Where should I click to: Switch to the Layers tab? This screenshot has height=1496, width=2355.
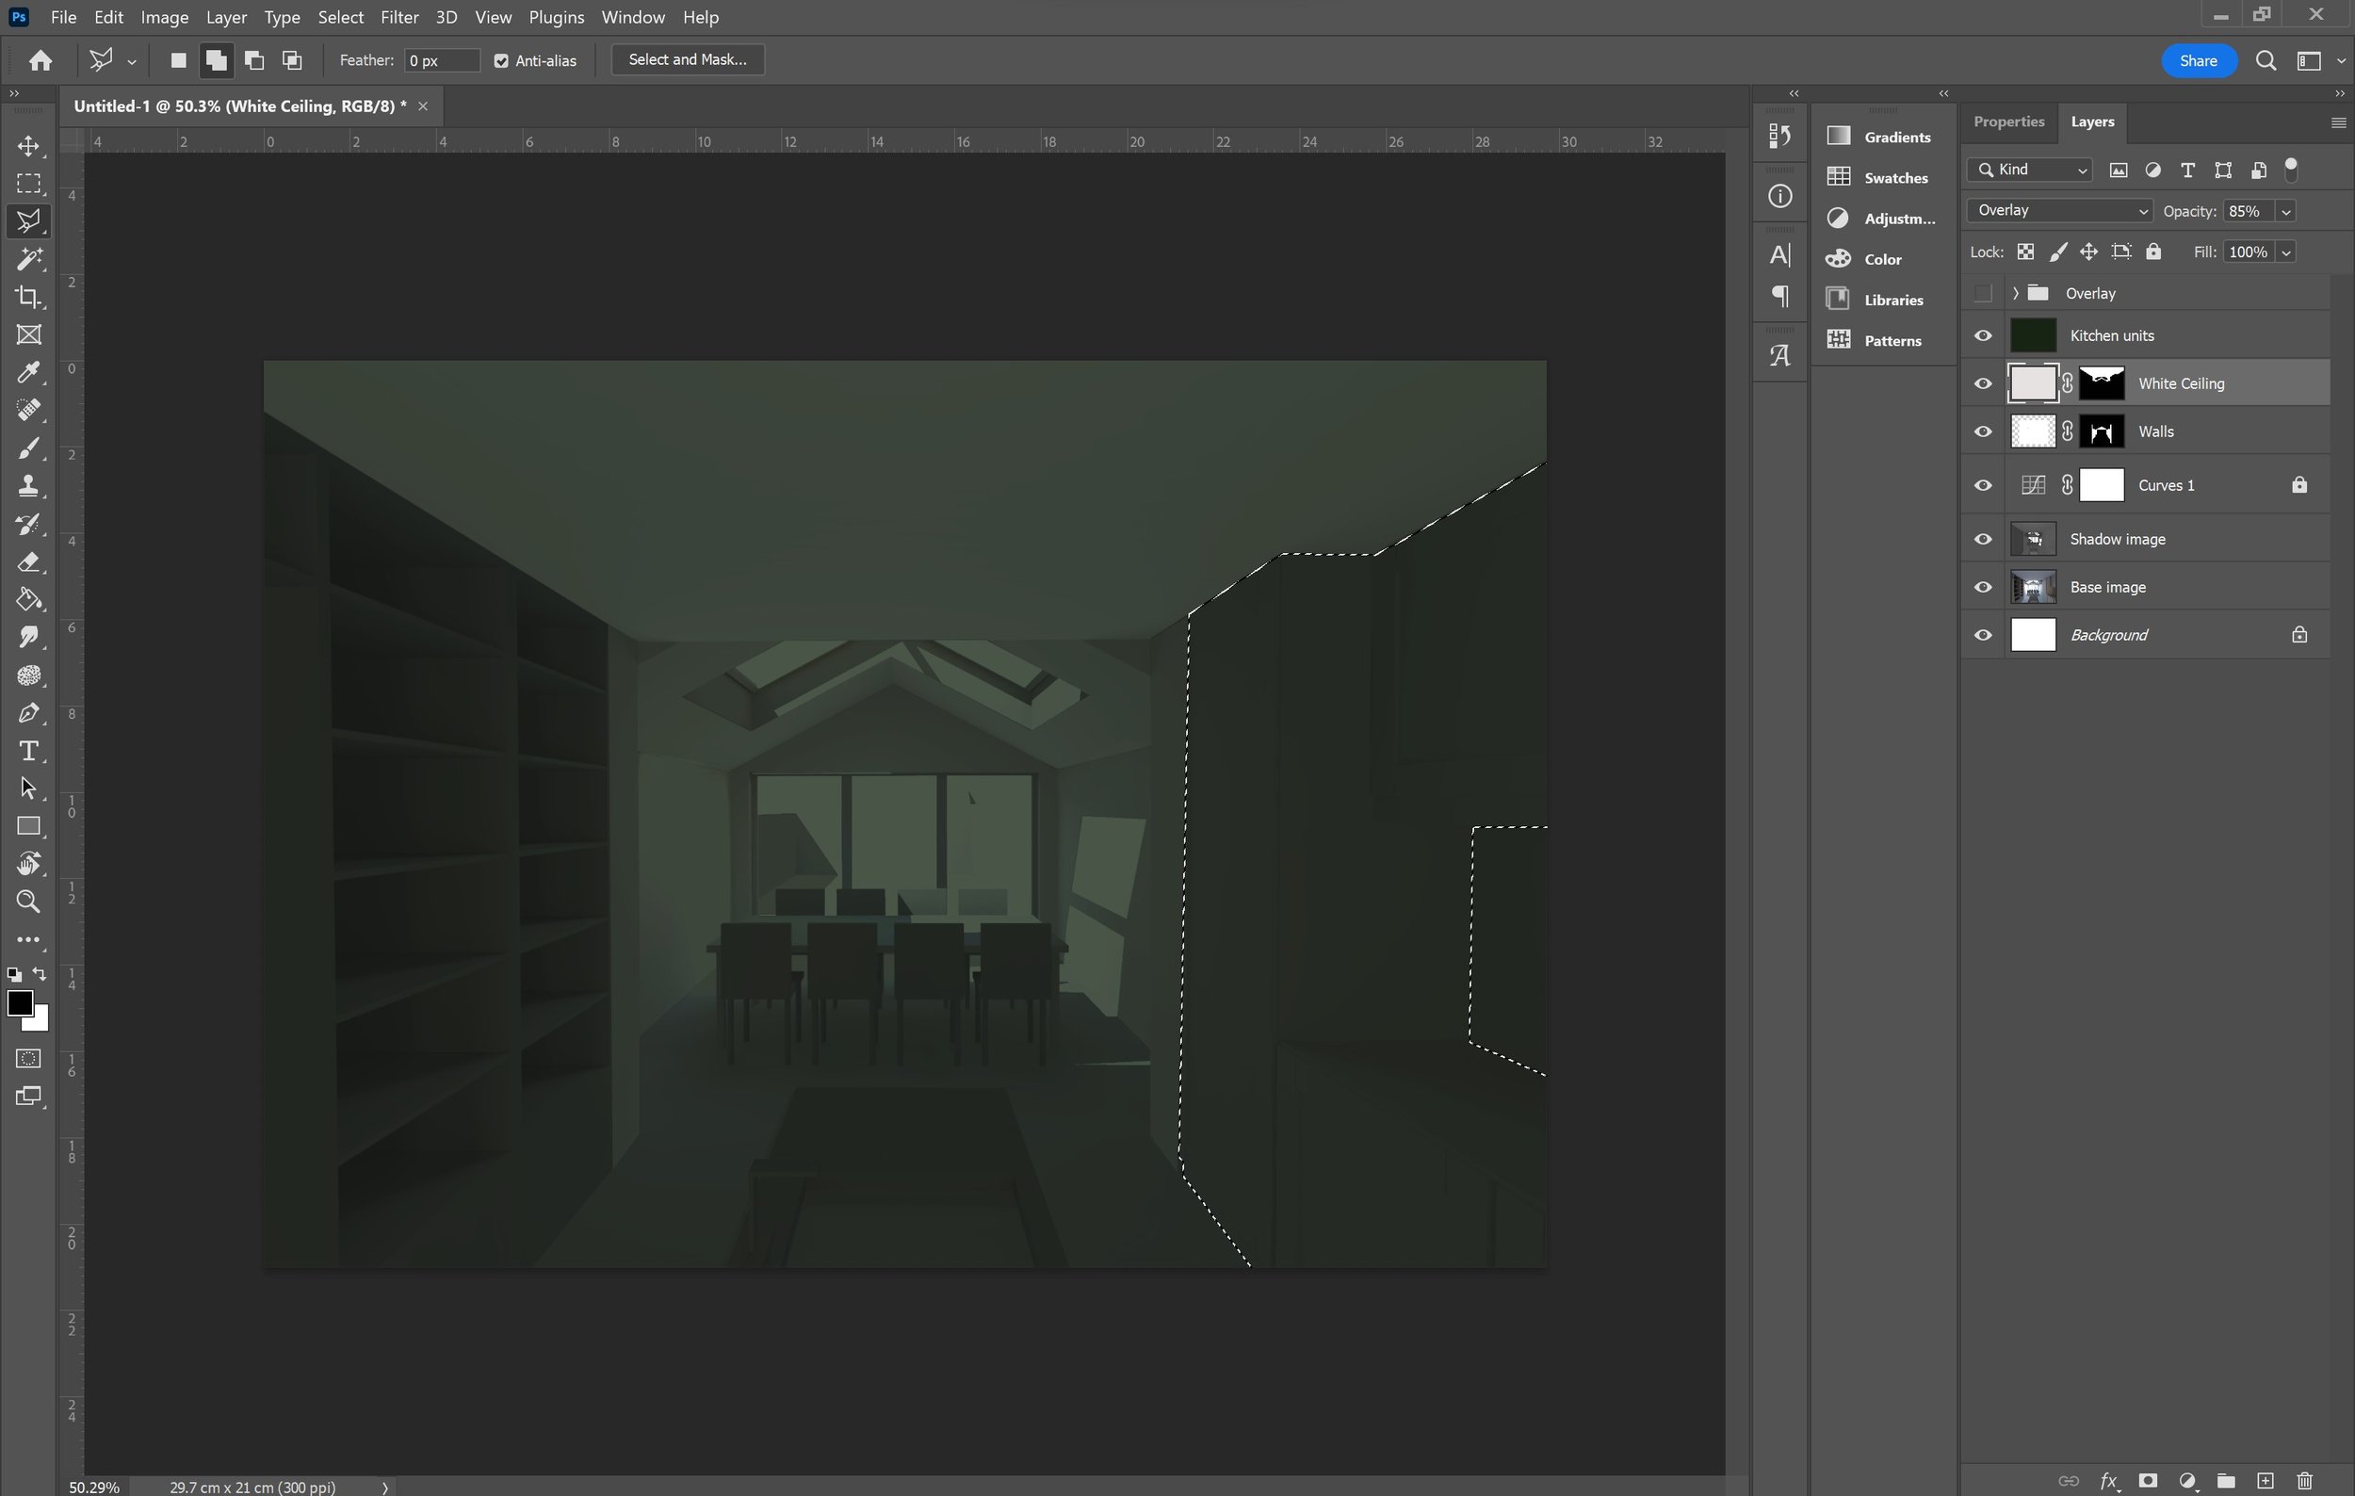2092,122
